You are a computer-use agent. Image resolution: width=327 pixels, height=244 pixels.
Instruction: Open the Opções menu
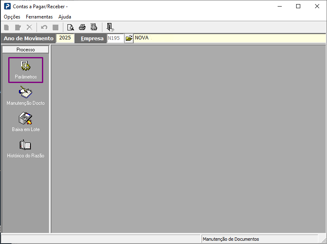[x=12, y=17]
